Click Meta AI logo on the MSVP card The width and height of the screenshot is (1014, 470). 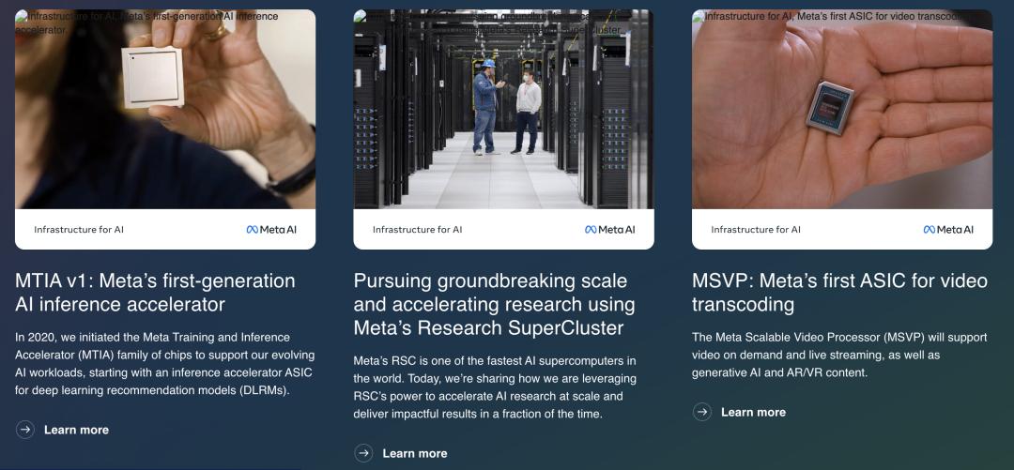(x=948, y=230)
